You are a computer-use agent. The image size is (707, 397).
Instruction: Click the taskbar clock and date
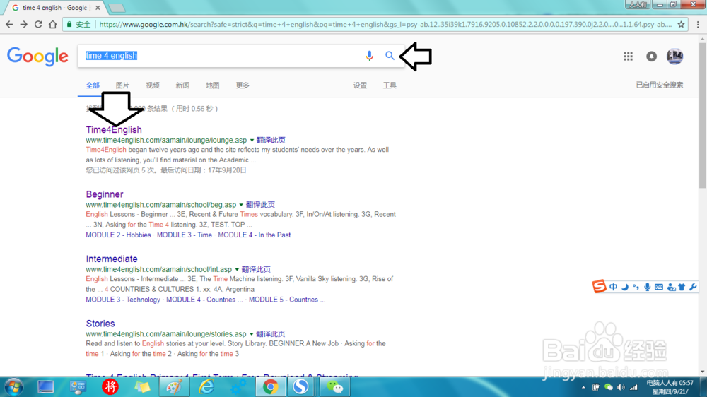click(670, 387)
